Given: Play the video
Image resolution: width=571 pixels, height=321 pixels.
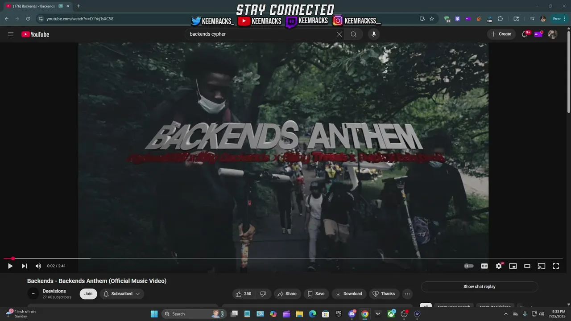Looking at the screenshot, I should tap(10, 266).
